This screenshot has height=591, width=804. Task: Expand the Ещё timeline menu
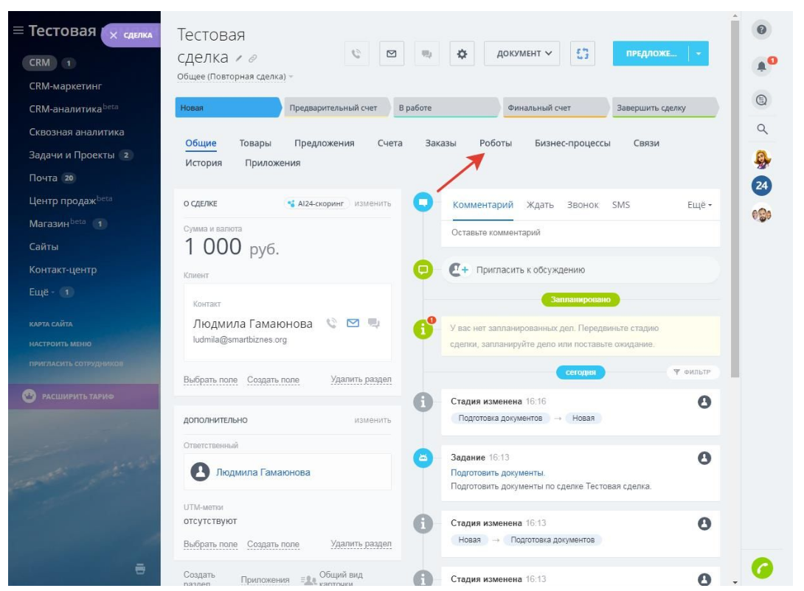(699, 205)
